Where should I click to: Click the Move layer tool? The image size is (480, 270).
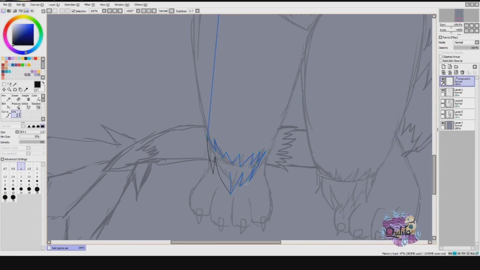(4, 90)
